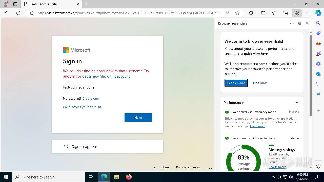
Task: Click get a new Microsoft account link
Action: [106, 76]
